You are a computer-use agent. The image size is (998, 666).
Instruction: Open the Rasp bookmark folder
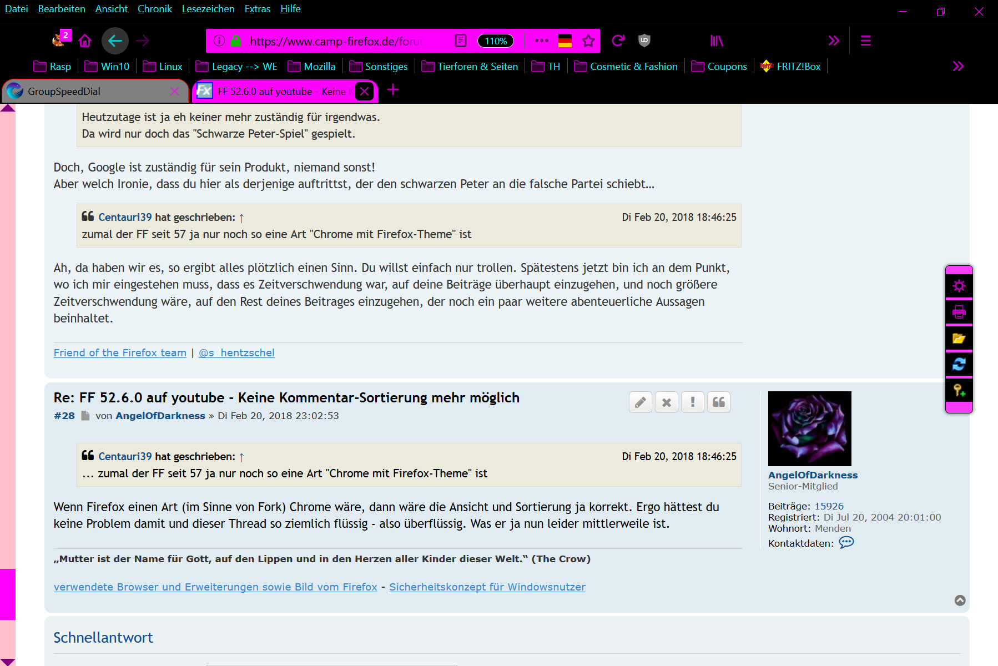click(x=52, y=67)
